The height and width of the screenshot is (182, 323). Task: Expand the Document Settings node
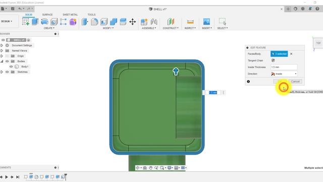point(2,45)
